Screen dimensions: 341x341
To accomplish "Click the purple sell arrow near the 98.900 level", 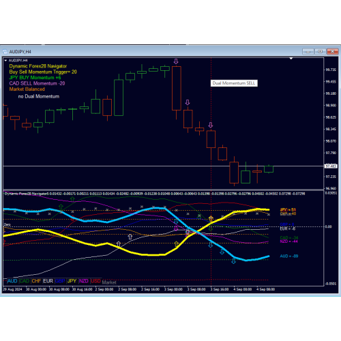I will [188, 102].
